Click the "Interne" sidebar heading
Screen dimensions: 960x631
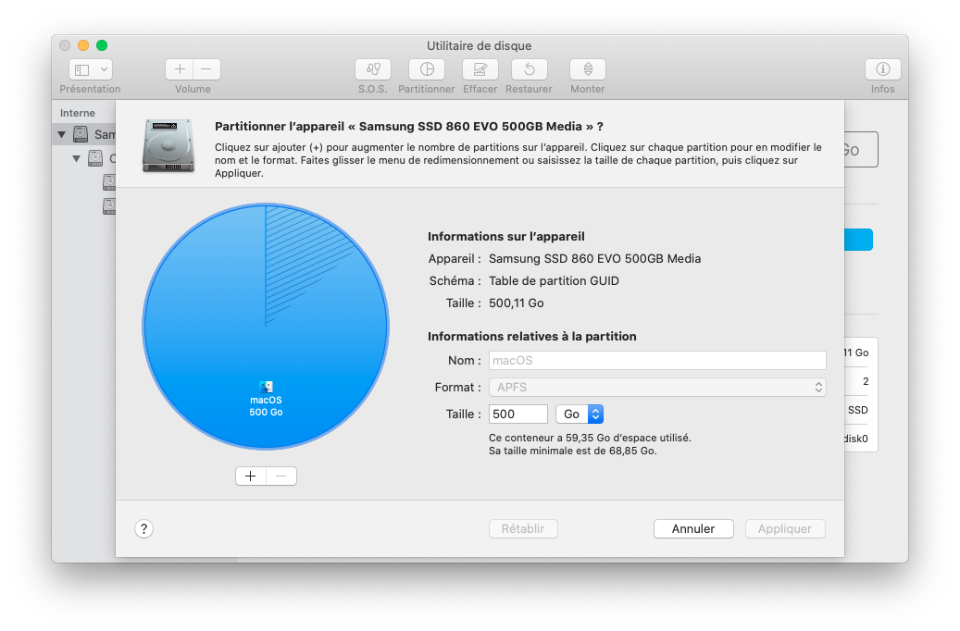(x=78, y=113)
